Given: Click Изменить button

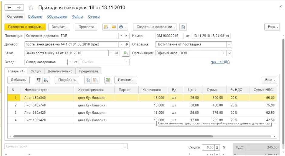Looking at the screenshot, I should coord(126,80).
